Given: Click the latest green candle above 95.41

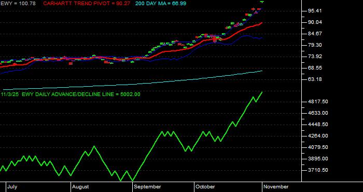Looking at the screenshot, I should click(x=262, y=2).
